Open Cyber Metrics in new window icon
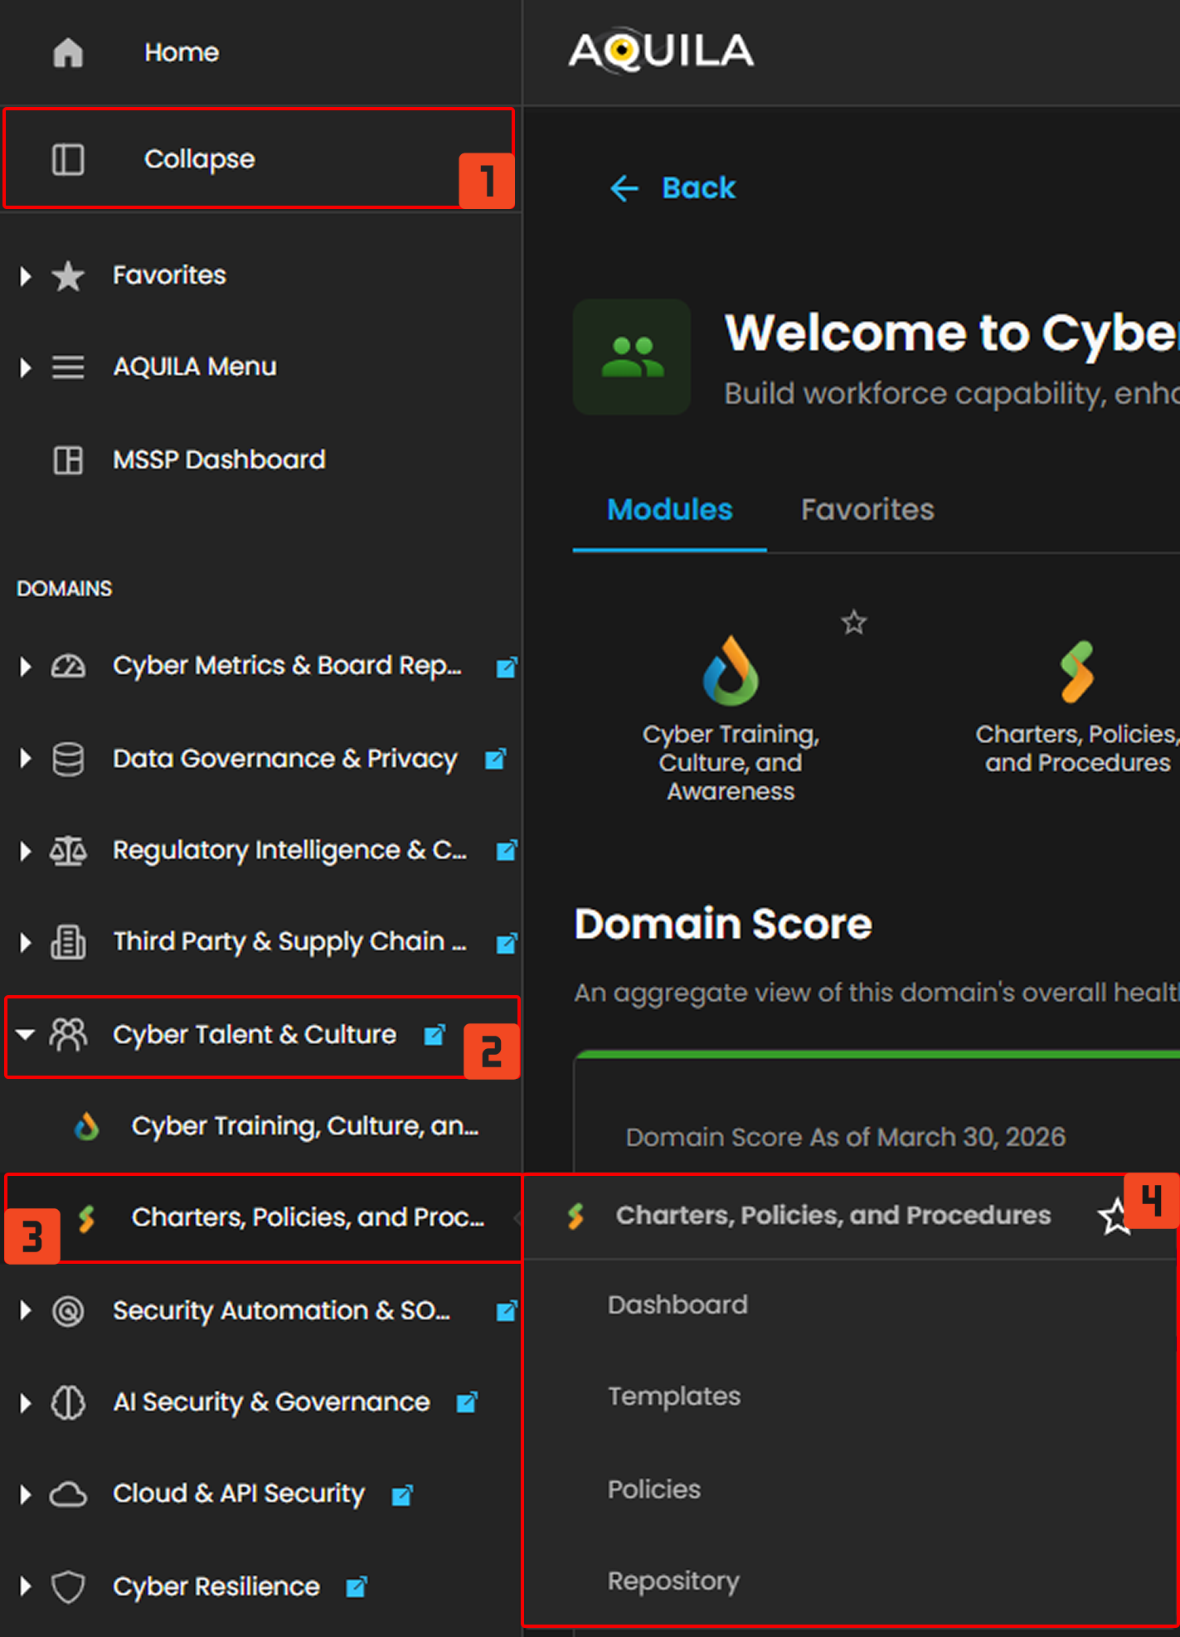 point(507,667)
